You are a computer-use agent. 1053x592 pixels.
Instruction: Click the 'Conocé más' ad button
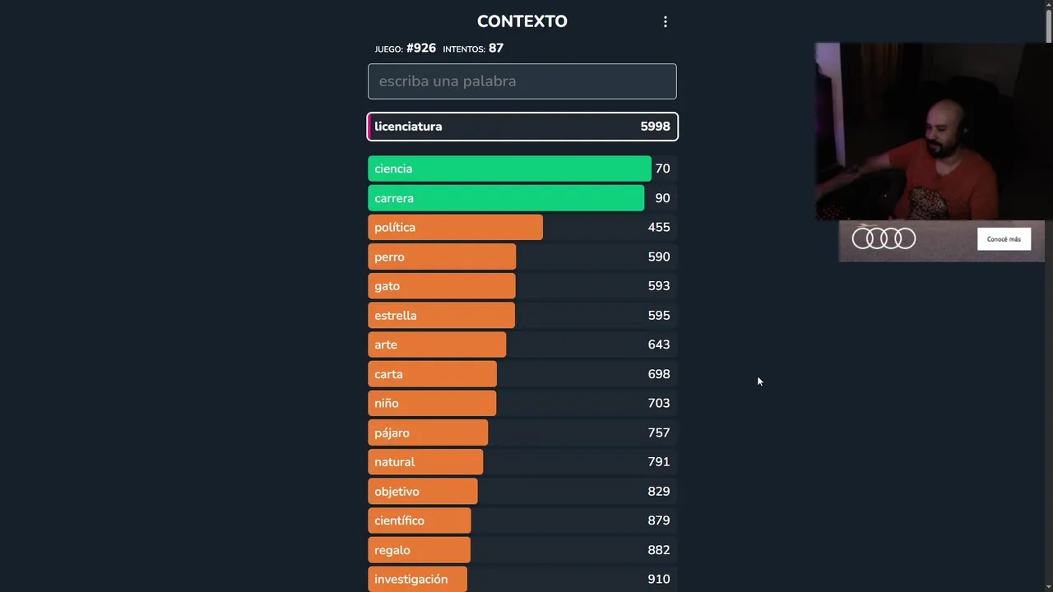(1004, 239)
